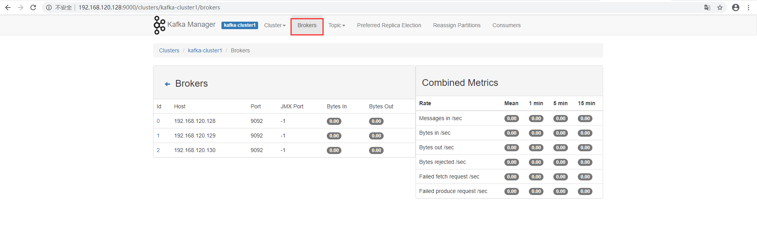Open the Chrome profile avatar icon
The width and height of the screenshot is (757, 232).
click(x=736, y=7)
